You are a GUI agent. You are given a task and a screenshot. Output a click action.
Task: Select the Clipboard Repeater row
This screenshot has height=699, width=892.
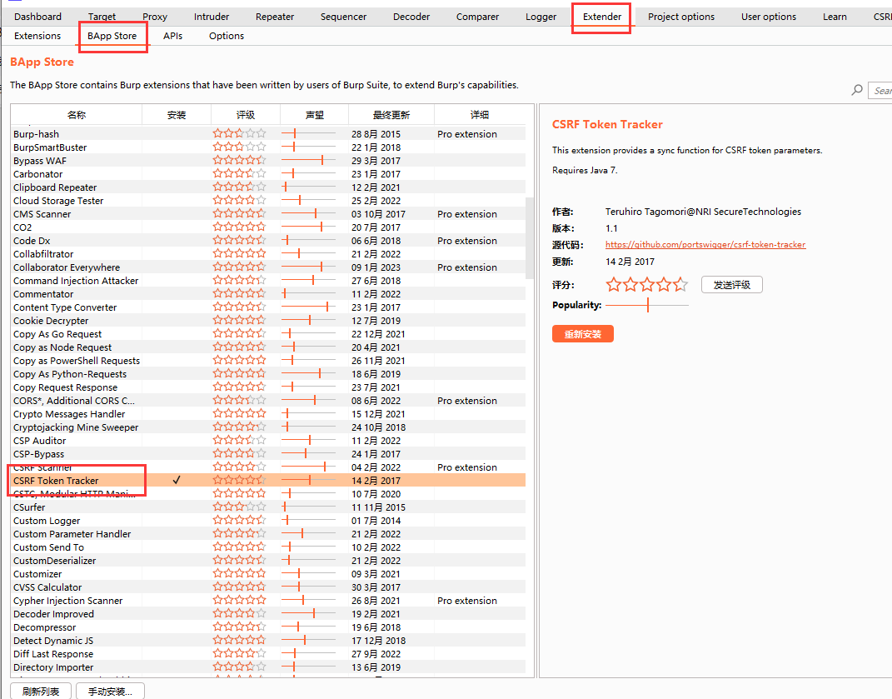tap(268, 187)
